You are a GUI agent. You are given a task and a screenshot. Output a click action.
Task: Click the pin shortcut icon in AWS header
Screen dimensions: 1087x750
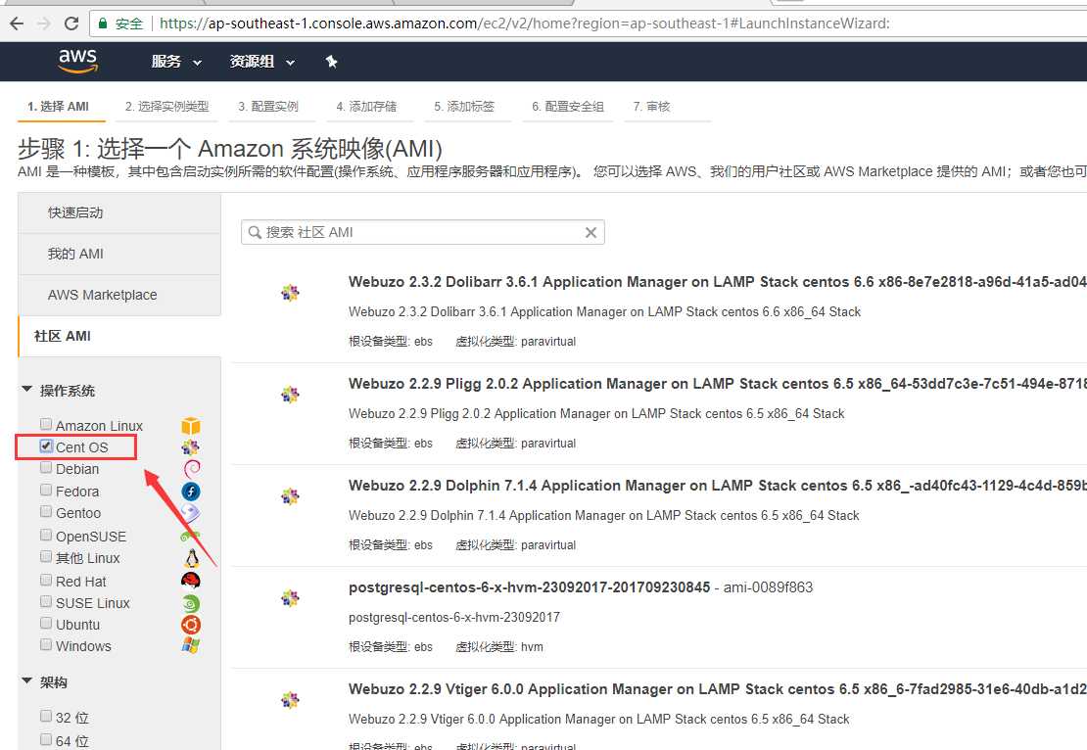pyautogui.click(x=331, y=62)
